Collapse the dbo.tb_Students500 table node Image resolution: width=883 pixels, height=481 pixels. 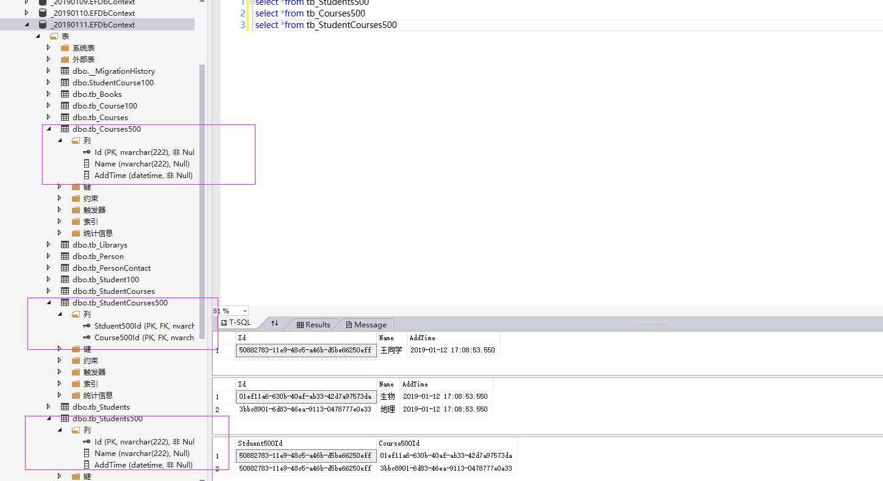[x=49, y=419]
